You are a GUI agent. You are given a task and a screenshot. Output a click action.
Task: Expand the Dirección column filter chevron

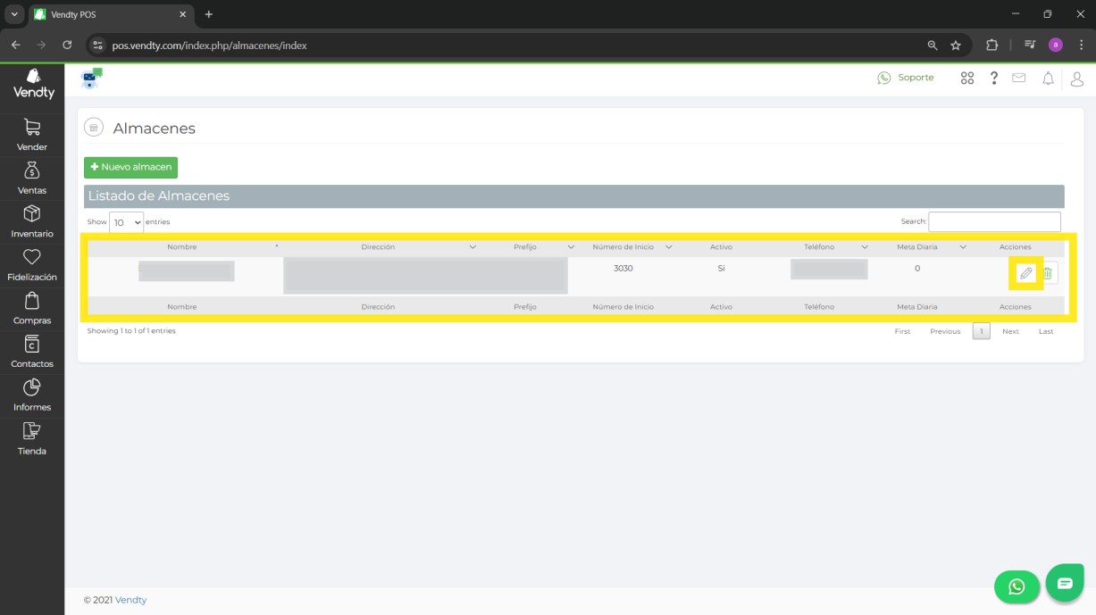tap(473, 247)
